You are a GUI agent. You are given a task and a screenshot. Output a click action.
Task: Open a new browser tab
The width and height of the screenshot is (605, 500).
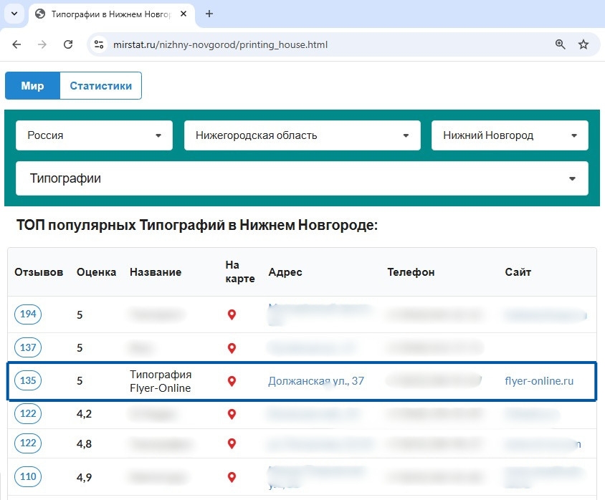[209, 14]
